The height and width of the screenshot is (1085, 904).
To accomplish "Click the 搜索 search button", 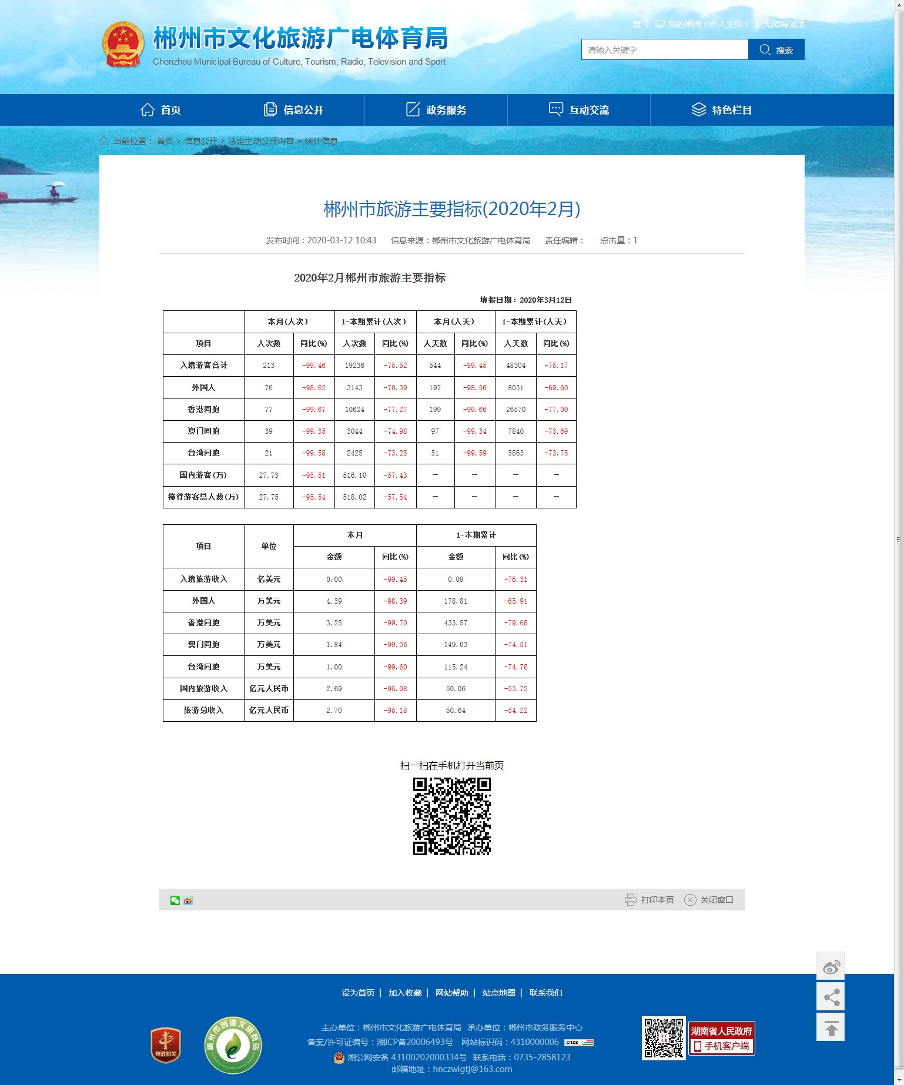I will [776, 49].
